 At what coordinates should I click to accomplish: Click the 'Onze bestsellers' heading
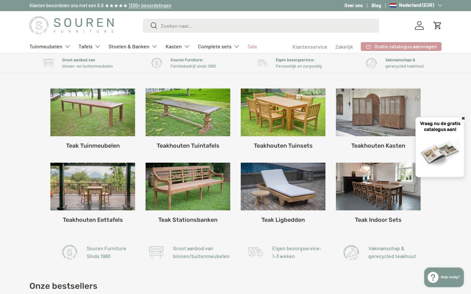[x=63, y=286]
